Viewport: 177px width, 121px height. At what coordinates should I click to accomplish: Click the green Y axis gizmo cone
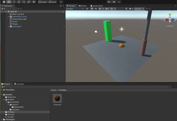coord(170,15)
